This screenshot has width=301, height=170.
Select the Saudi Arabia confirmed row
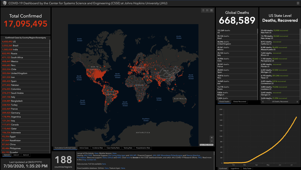pos(25,93)
